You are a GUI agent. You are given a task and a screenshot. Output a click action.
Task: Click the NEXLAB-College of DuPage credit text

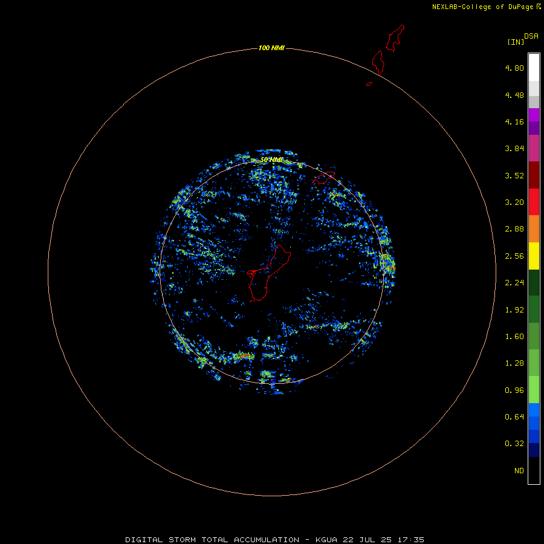pyautogui.click(x=482, y=7)
